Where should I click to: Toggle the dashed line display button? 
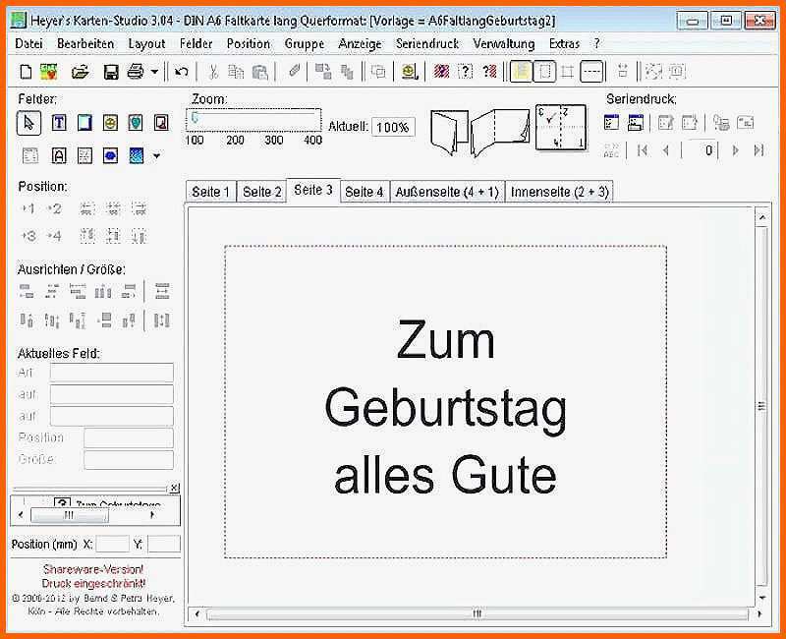tap(592, 72)
